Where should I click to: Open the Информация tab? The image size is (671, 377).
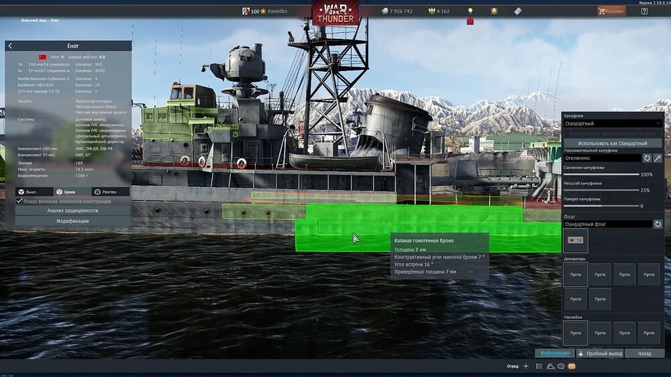(x=555, y=353)
